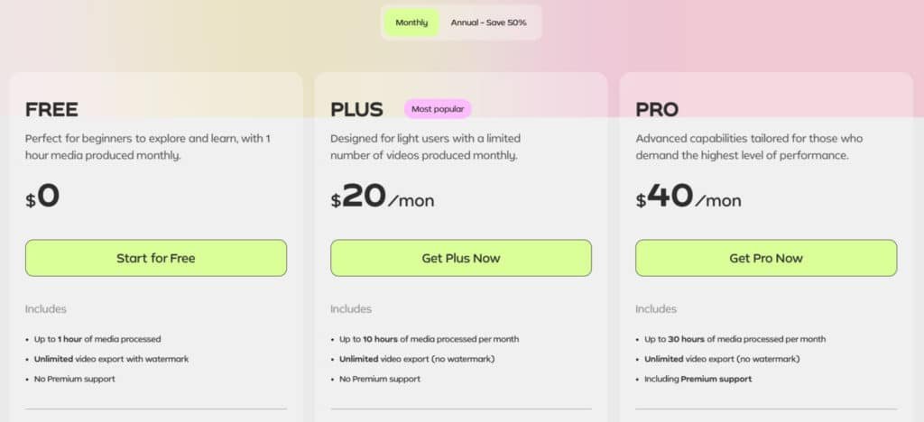
Task: Click the "Including Premium support" feature
Action: point(698,379)
